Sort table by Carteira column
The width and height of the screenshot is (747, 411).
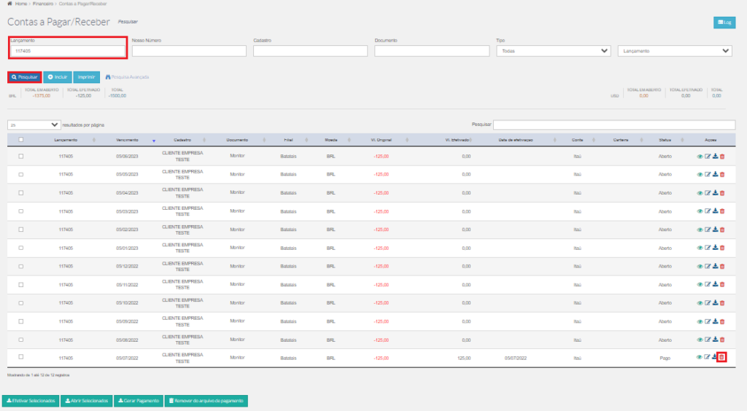tap(621, 140)
